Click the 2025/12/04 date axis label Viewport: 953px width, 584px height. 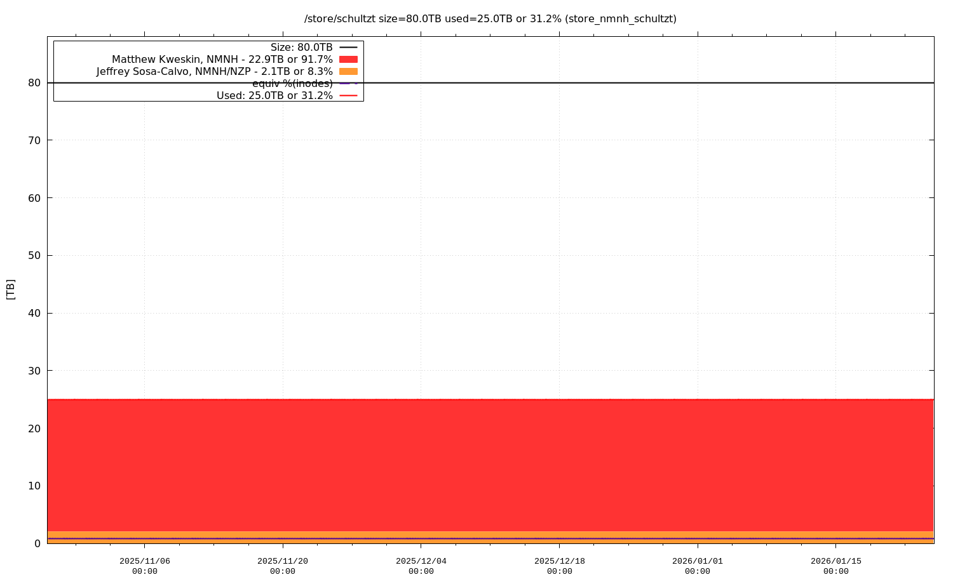coord(421,566)
